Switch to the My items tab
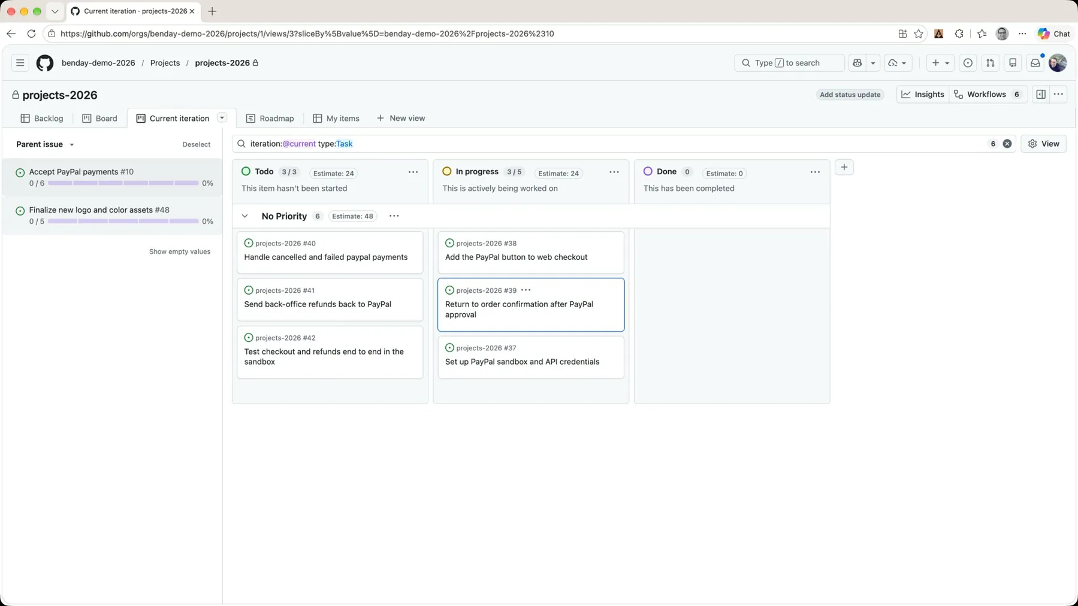Image resolution: width=1078 pixels, height=606 pixels. [336, 119]
